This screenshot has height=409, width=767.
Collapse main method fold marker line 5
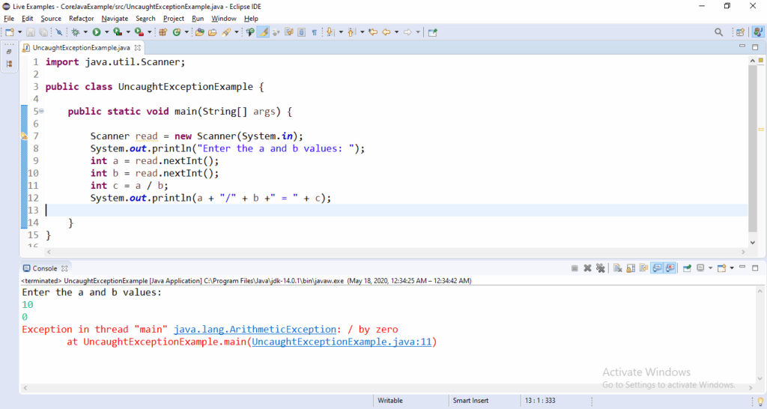click(41, 111)
